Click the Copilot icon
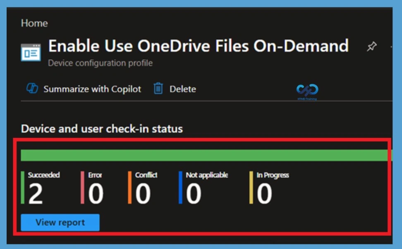The image size is (402, 249). (x=32, y=89)
